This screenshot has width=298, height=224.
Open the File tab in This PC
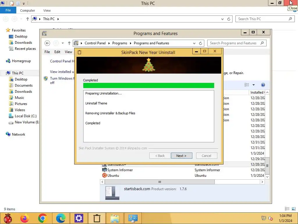pos(8,10)
